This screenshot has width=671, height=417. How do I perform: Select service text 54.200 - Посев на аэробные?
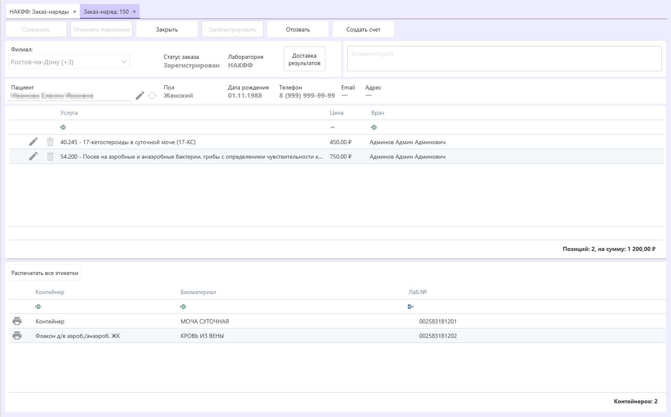[191, 157]
